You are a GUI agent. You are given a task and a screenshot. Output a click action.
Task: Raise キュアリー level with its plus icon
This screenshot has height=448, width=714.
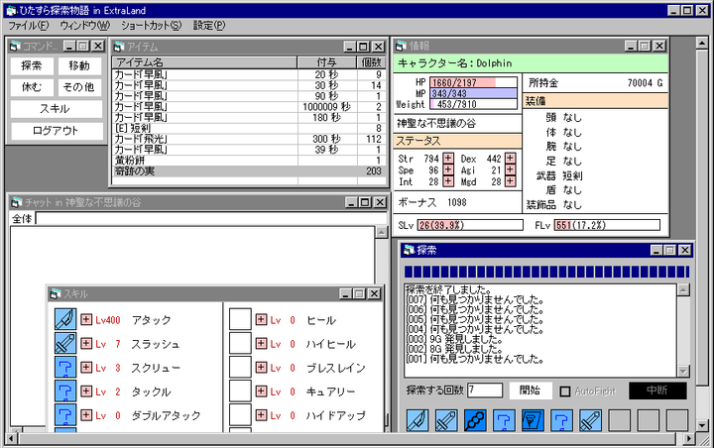coord(261,391)
